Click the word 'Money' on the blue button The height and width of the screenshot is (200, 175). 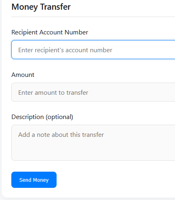pyautogui.click(x=41, y=180)
